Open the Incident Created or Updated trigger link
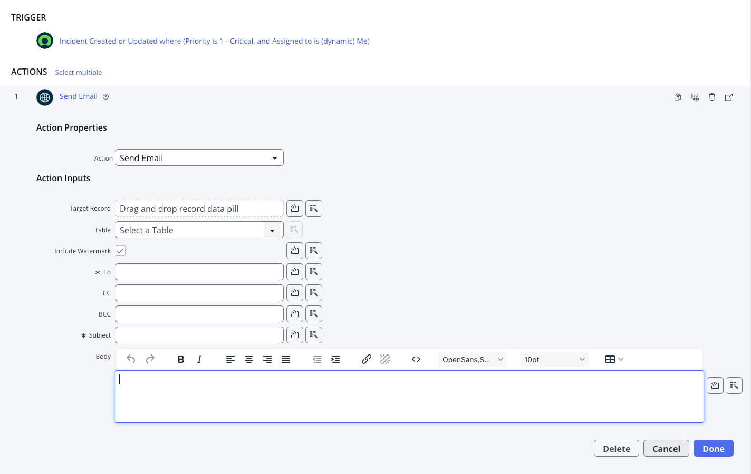The image size is (751, 474). 214,41
